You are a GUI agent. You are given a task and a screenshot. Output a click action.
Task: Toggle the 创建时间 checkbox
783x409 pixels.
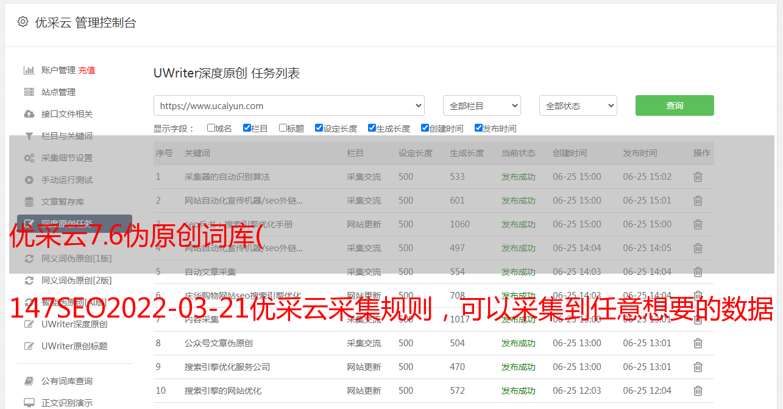click(425, 128)
